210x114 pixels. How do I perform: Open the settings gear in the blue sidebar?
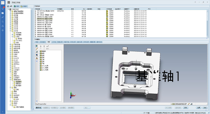[3, 30]
